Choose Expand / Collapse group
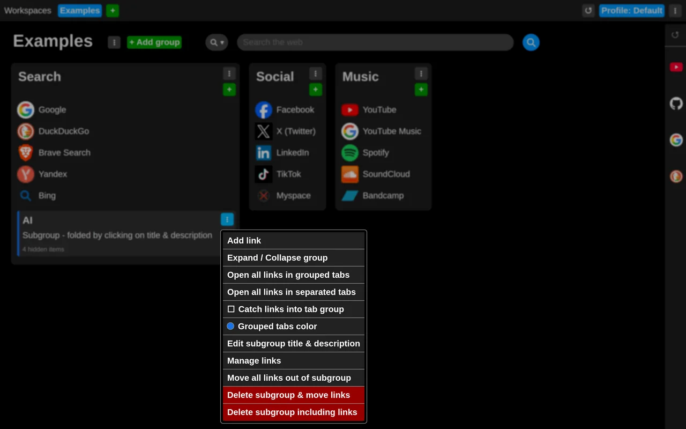The height and width of the screenshot is (429, 686). click(294, 258)
